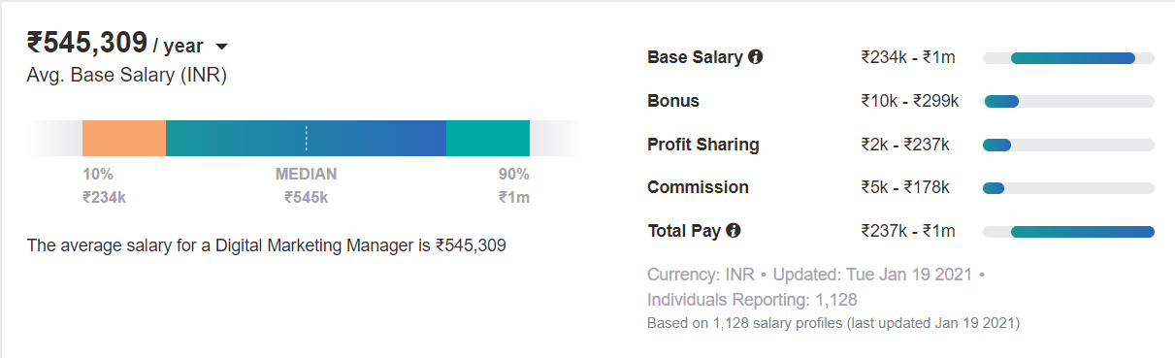Open the info icon beside Base Salary
This screenshot has height=358, width=1175.
click(x=756, y=57)
